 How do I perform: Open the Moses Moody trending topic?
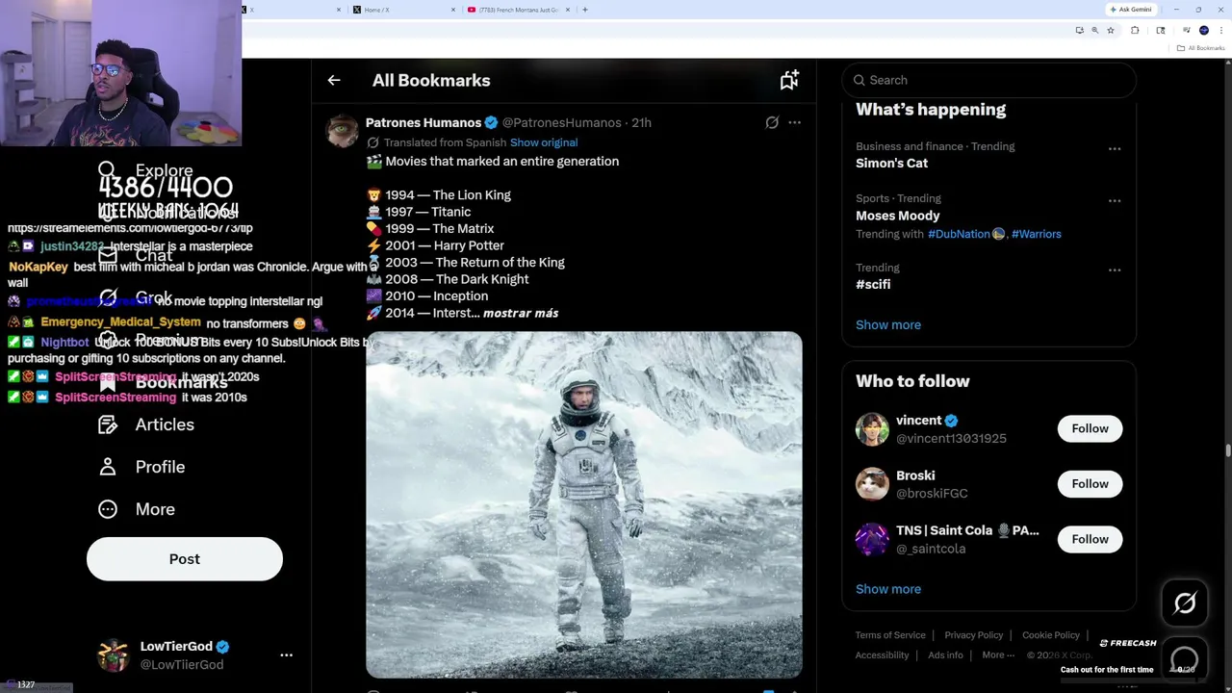[x=898, y=216]
